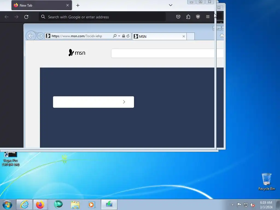Open Internet Explorer from the taskbar
The height and width of the screenshot is (210, 280).
[24, 205]
